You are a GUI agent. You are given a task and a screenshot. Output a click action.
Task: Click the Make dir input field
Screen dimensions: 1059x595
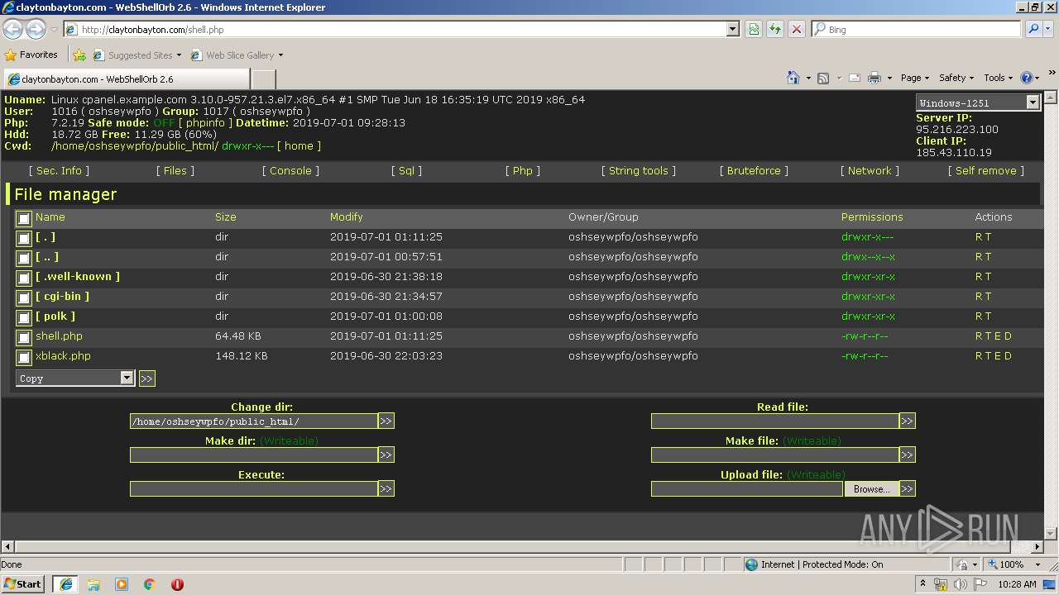click(x=254, y=455)
